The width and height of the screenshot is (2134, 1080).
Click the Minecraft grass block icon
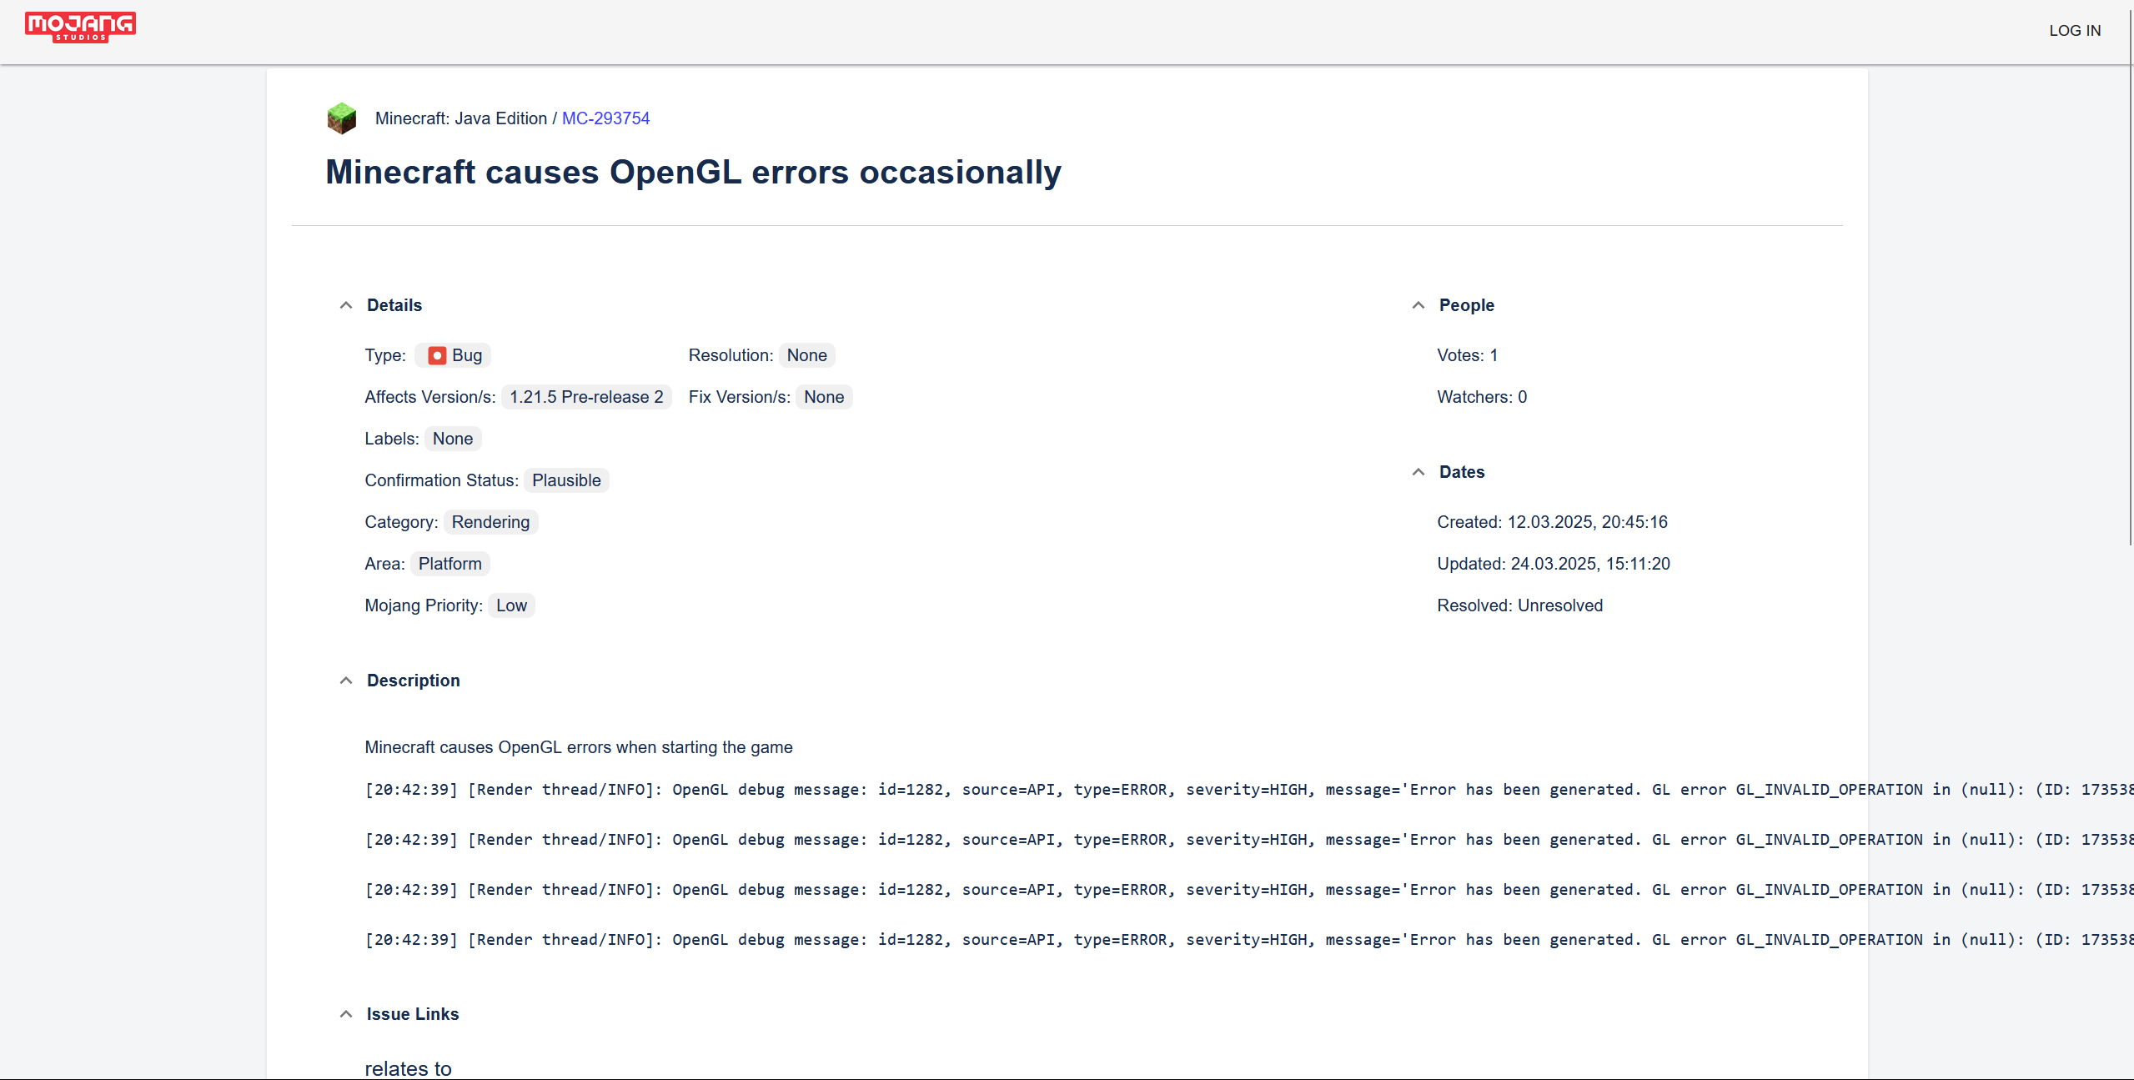tap(341, 118)
